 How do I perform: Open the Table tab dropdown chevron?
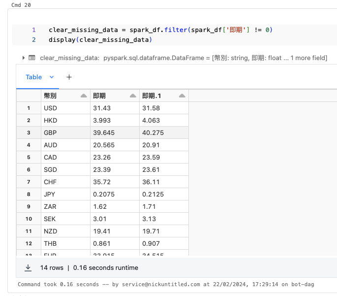52,77
